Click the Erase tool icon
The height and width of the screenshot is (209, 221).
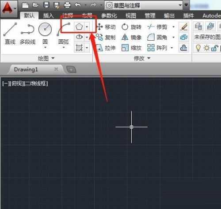click(184, 27)
